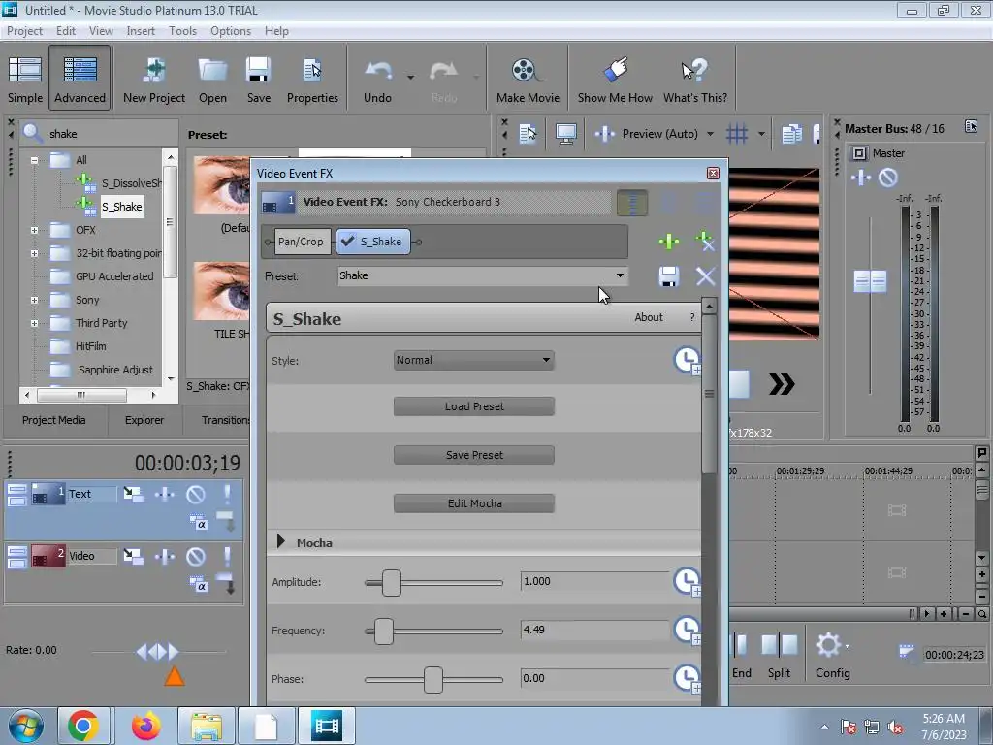Expand the OFX folder
The width and height of the screenshot is (993, 745).
pyautogui.click(x=34, y=230)
